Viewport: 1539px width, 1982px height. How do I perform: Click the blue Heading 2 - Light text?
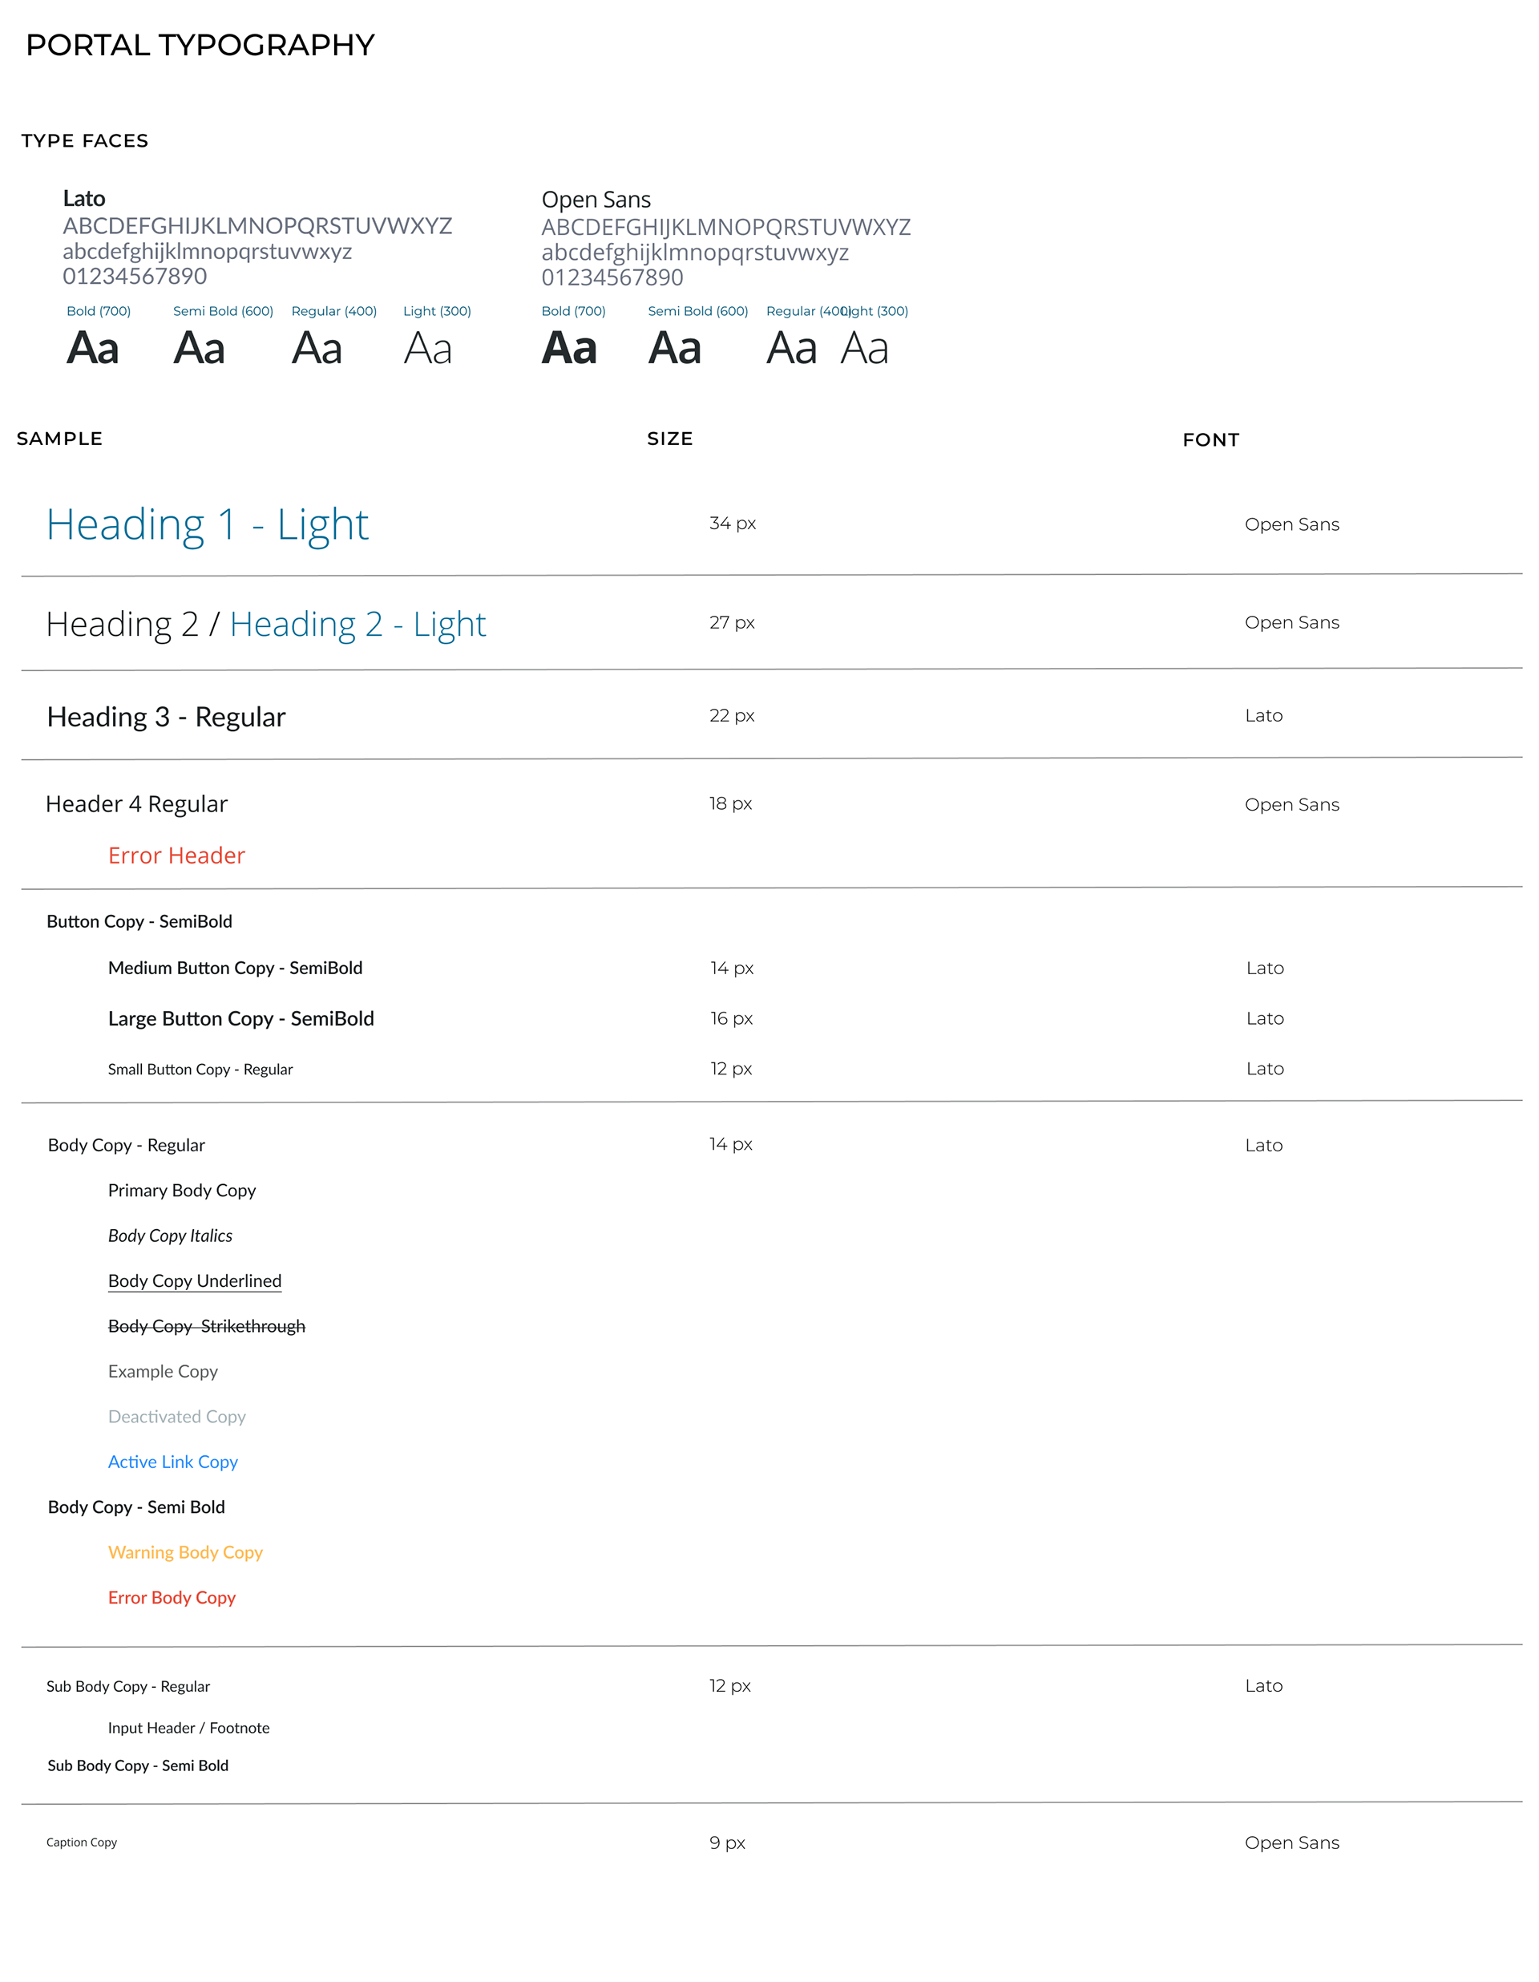click(x=357, y=625)
